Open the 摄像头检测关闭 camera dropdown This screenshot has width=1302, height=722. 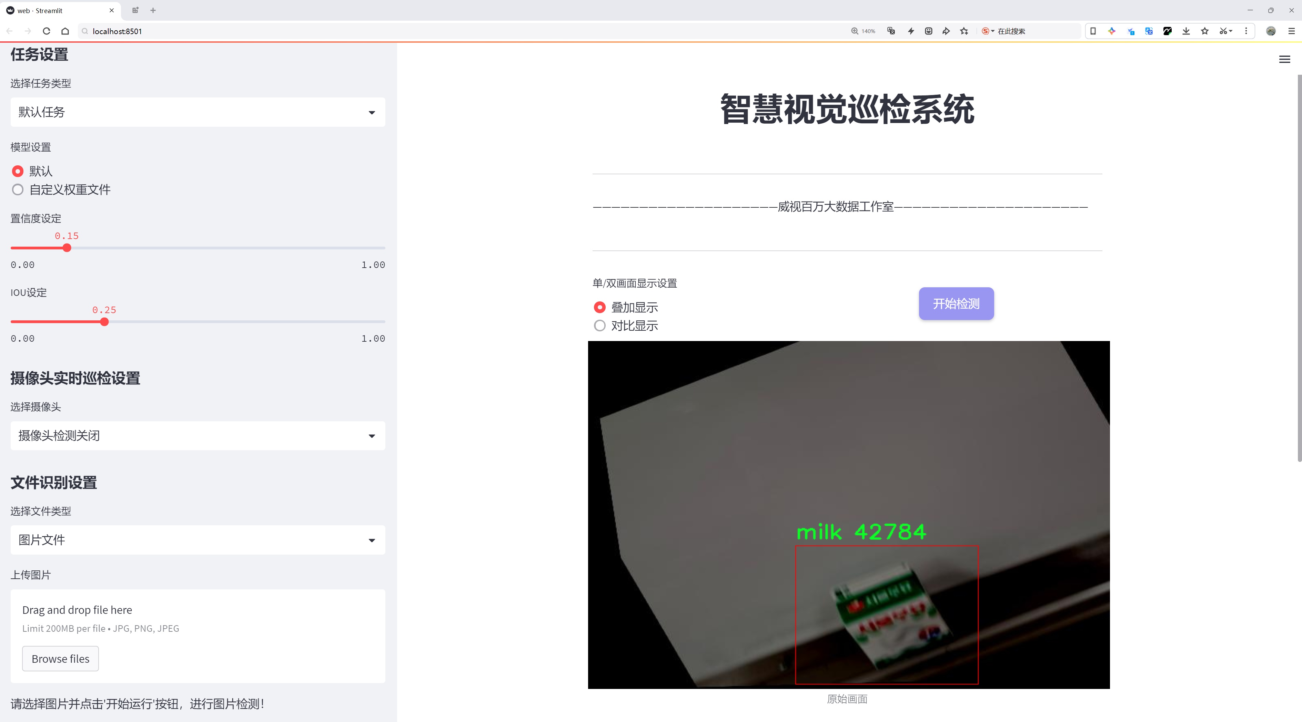[198, 436]
